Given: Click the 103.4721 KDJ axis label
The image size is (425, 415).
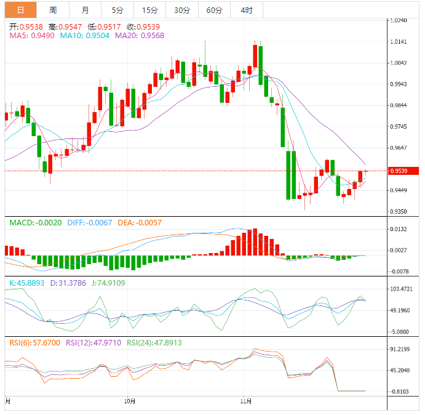Looking at the screenshot, I should 401,289.
